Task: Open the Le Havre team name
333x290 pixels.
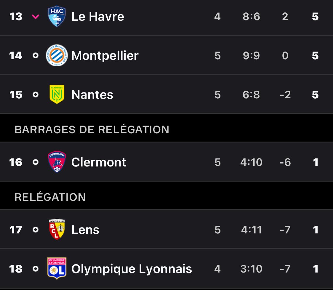Action: [x=98, y=16]
